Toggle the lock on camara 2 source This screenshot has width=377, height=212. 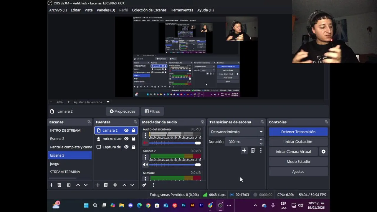pyautogui.click(x=133, y=130)
